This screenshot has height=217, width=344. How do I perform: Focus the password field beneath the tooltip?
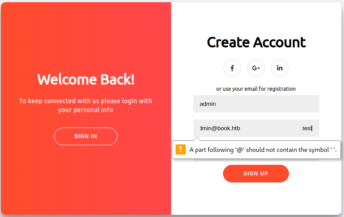(256, 159)
